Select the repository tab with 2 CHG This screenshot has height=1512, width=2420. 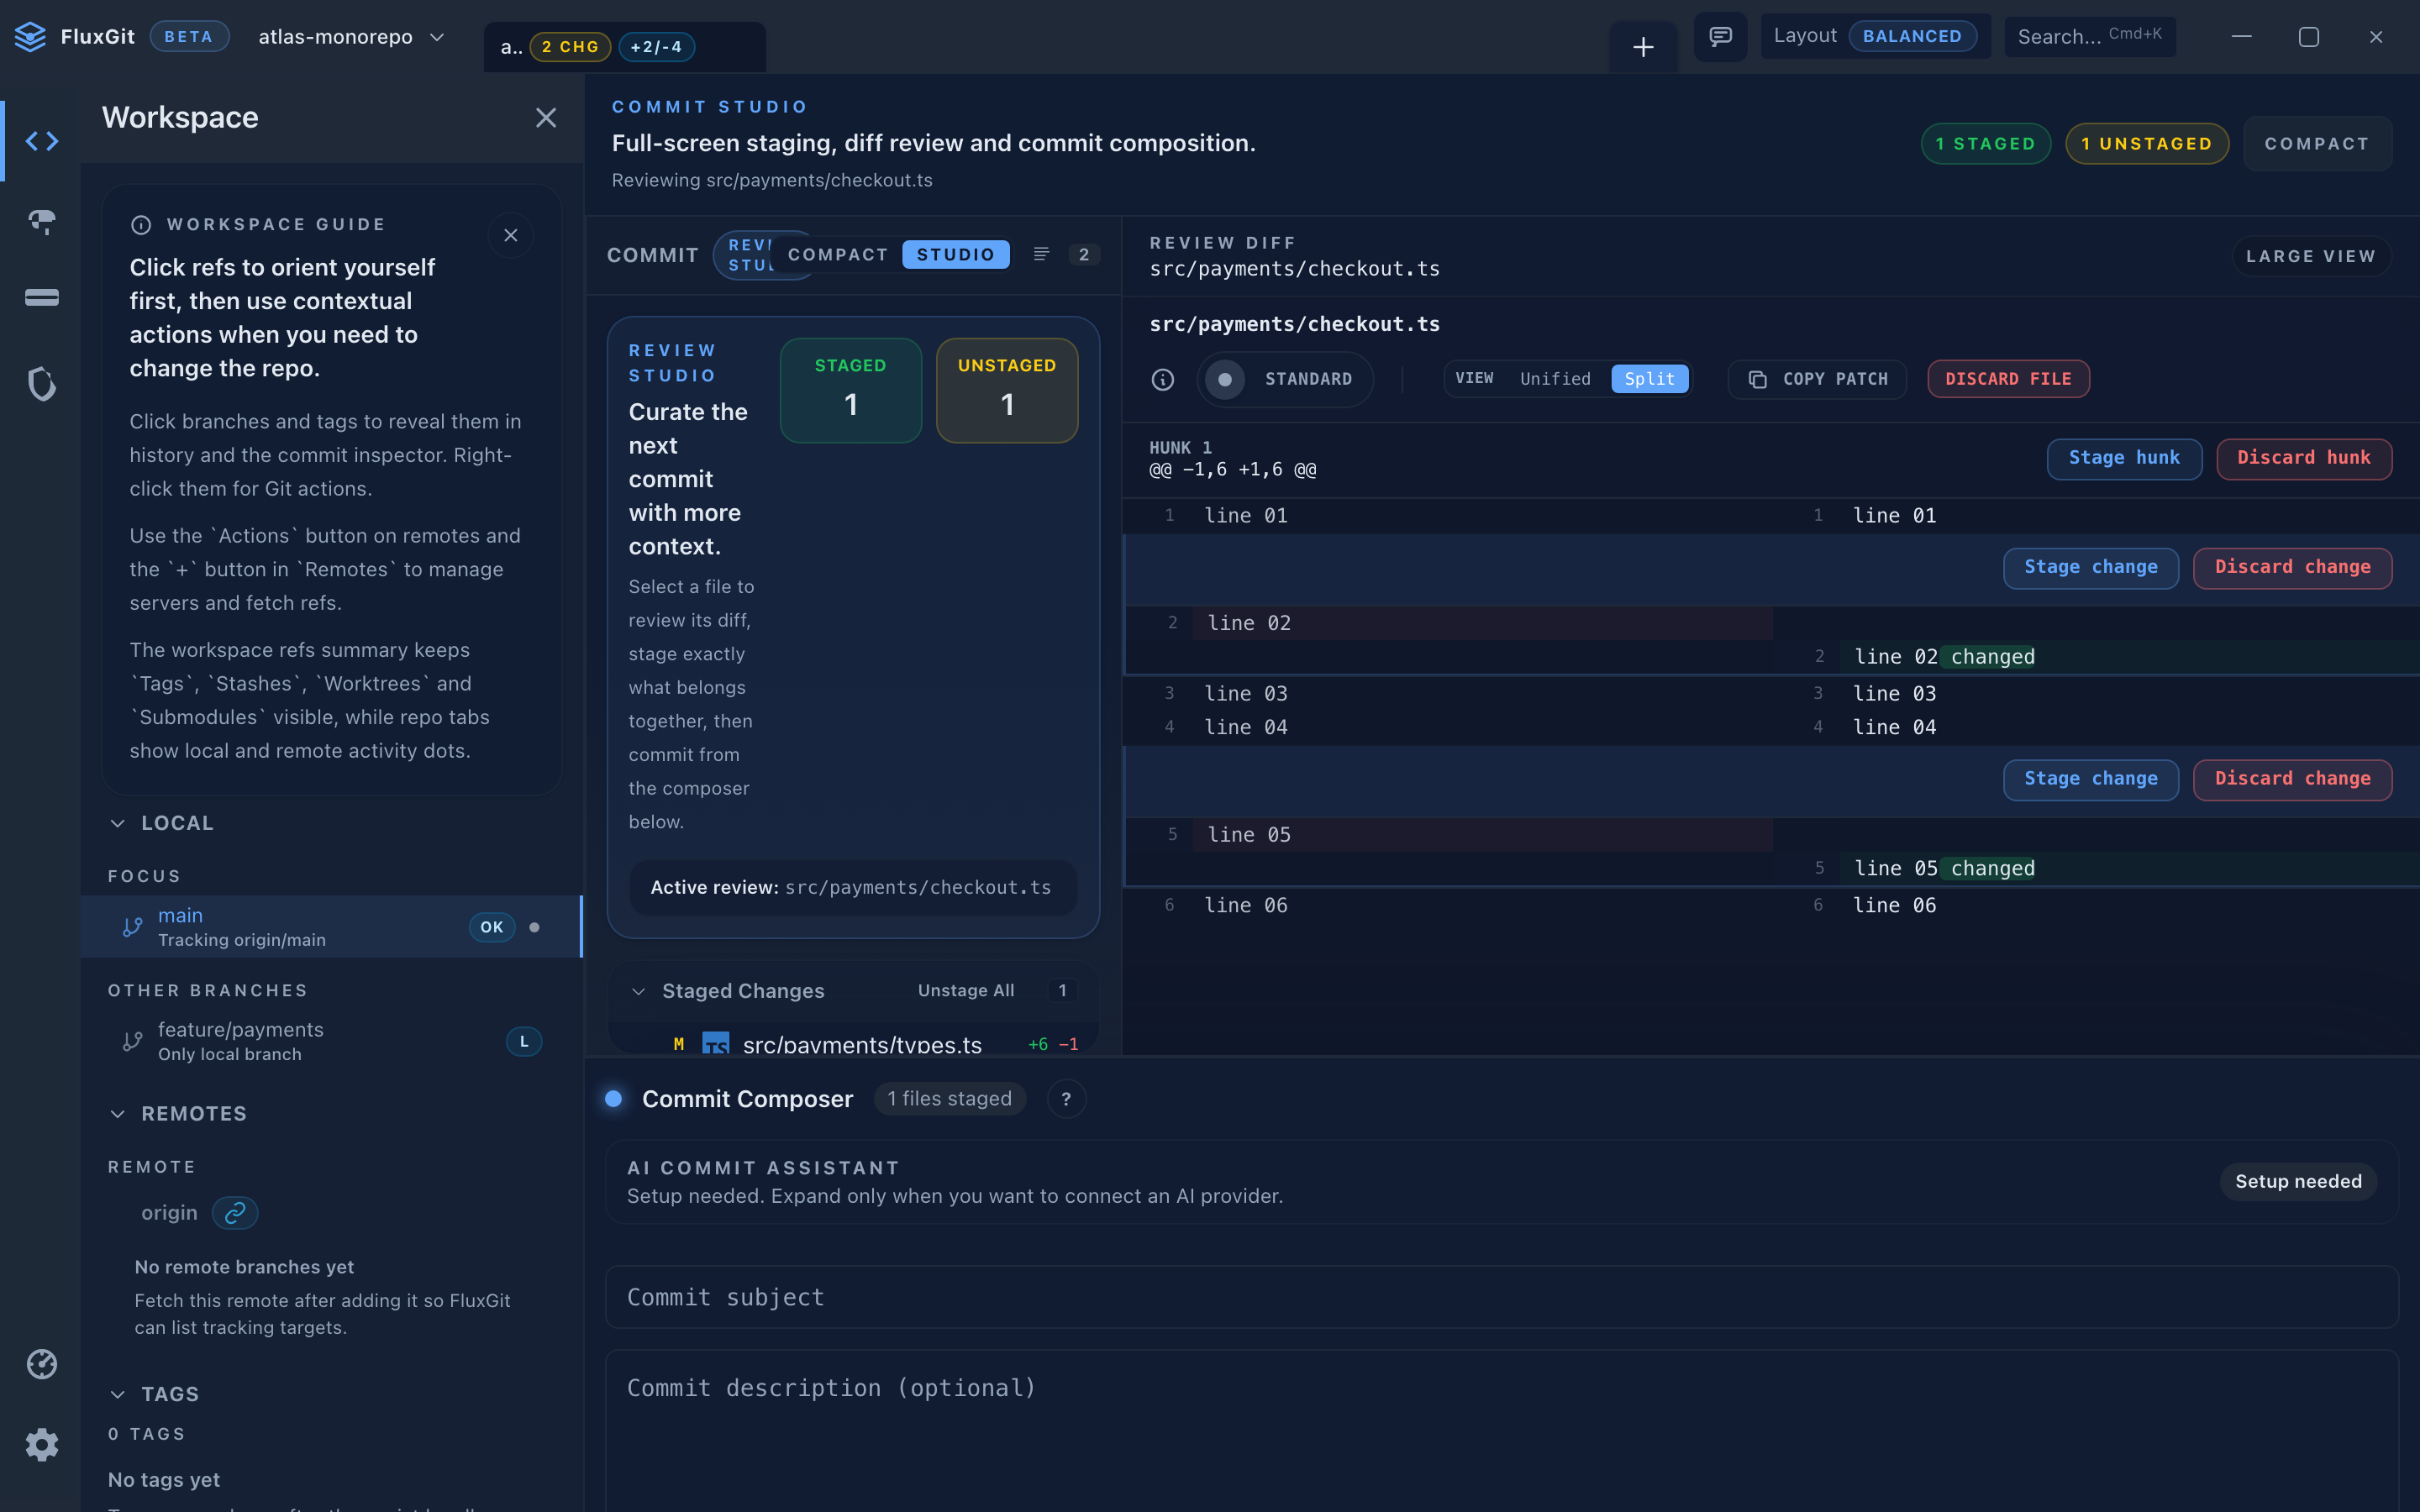(x=625, y=47)
